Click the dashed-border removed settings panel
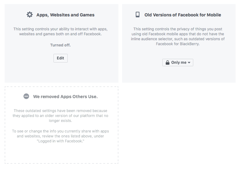239x169 pixels. [x=62, y=125]
